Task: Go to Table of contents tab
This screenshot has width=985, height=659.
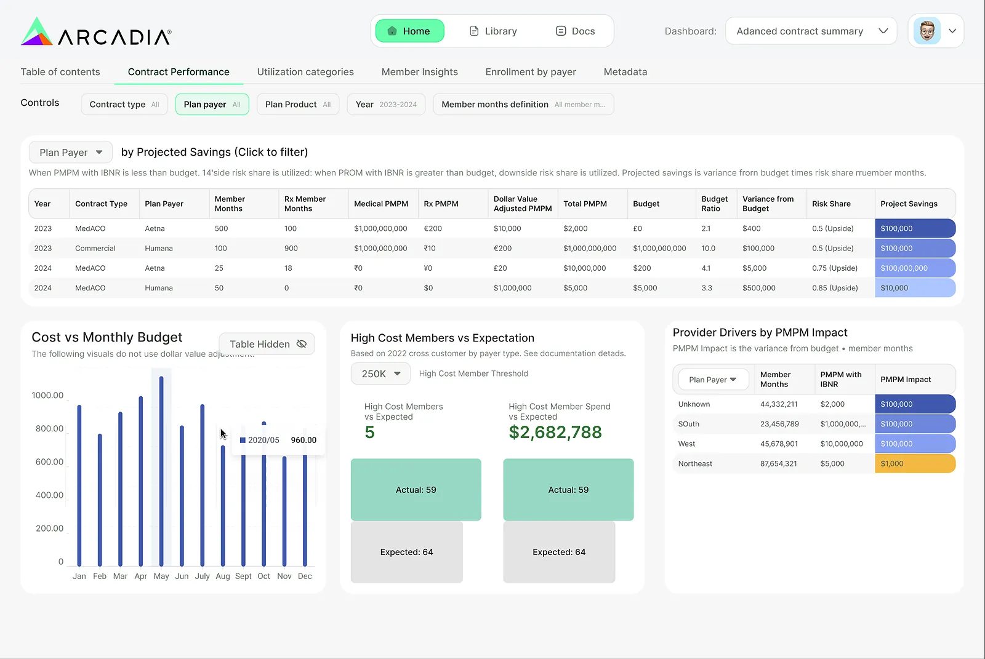Action: click(60, 72)
